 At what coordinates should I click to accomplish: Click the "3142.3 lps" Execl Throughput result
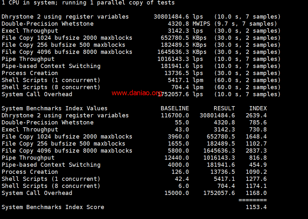[186, 31]
